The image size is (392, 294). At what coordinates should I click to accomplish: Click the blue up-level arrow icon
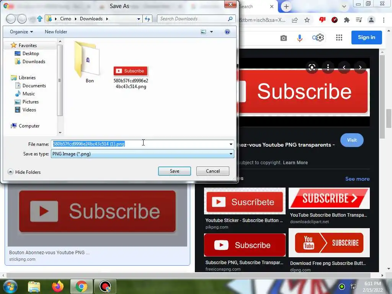click(x=40, y=19)
